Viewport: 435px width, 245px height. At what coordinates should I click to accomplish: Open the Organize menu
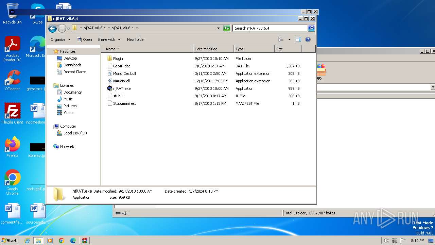pos(60,39)
